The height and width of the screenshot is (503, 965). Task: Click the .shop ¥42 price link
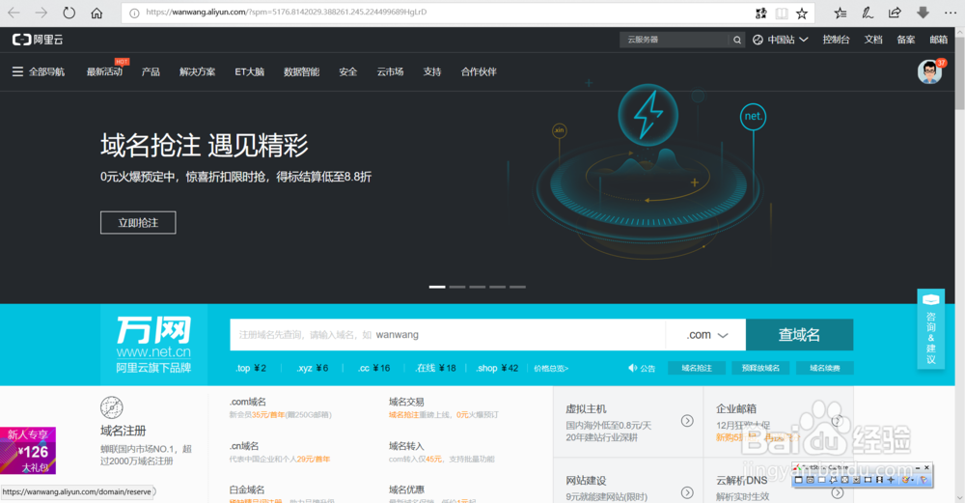(497, 368)
